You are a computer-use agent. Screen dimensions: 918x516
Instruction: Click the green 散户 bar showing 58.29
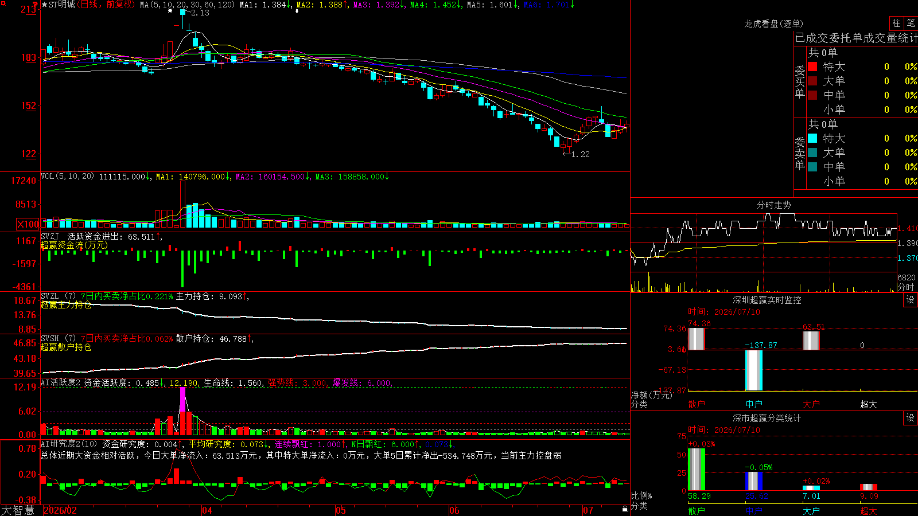click(x=697, y=470)
